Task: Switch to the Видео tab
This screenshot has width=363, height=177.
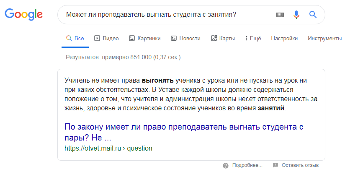Action: pos(106,39)
